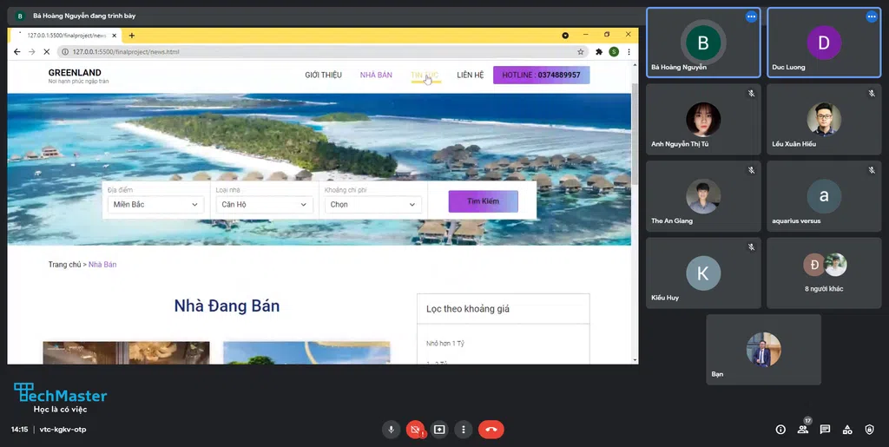The image size is (889, 447).
Task: Open more options three-dot menu in call bar
Action: [464, 430]
